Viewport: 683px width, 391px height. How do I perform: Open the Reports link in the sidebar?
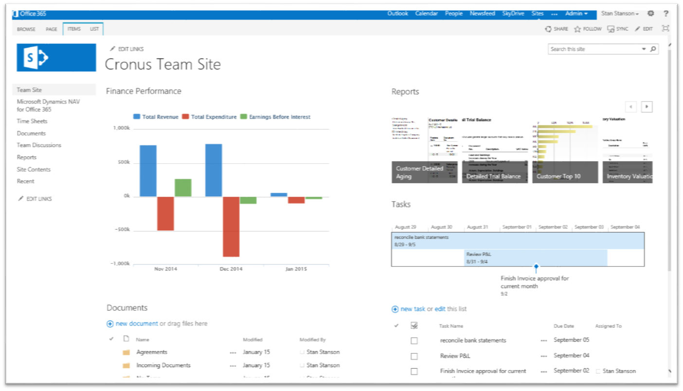27,157
